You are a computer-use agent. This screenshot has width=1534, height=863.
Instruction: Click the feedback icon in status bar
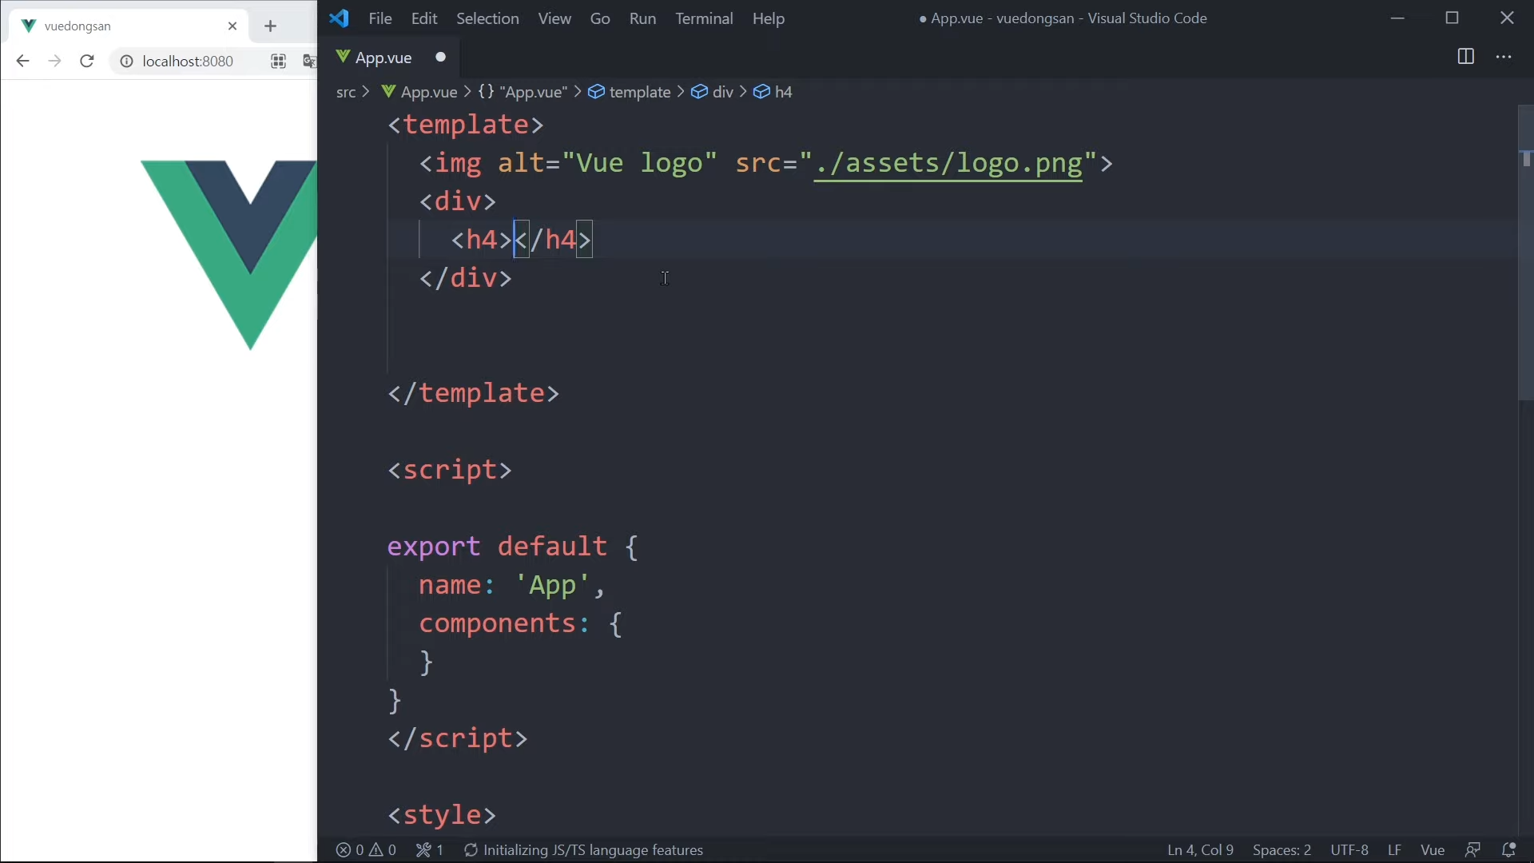(1473, 850)
